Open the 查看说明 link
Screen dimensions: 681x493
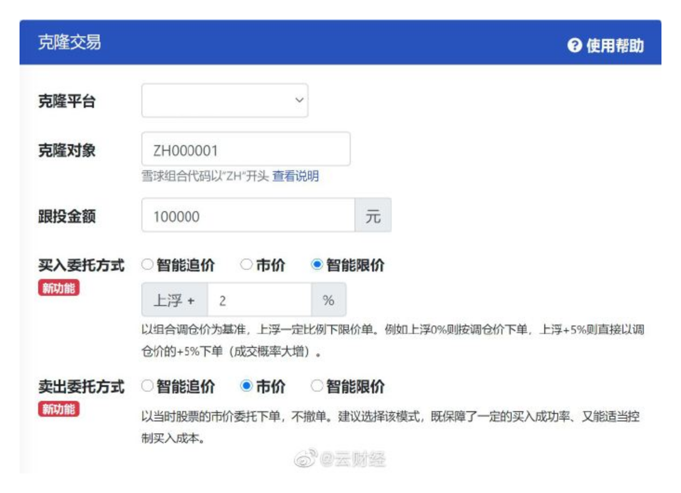point(295,176)
